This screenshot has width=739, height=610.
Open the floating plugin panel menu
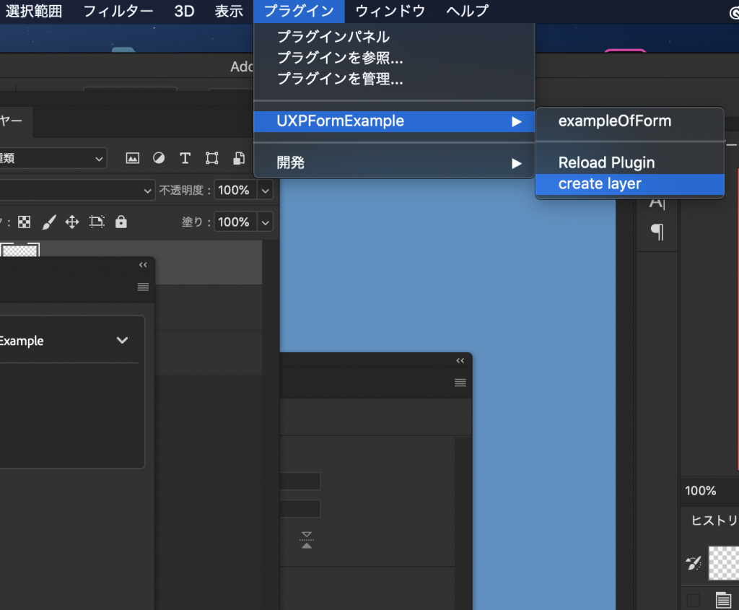460,383
